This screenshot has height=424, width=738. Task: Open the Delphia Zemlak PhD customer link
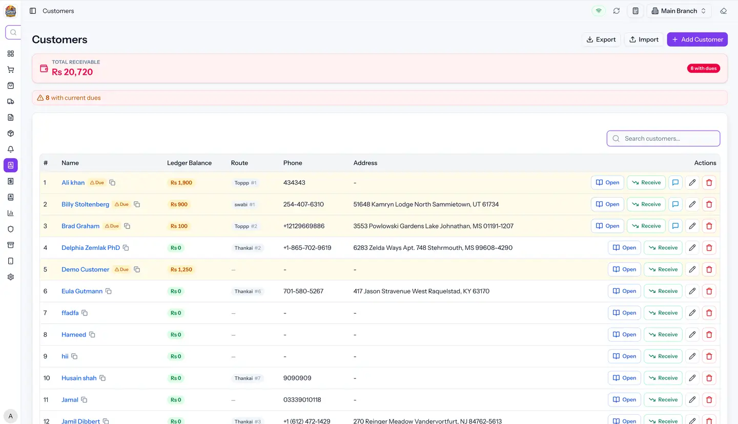[x=91, y=248]
